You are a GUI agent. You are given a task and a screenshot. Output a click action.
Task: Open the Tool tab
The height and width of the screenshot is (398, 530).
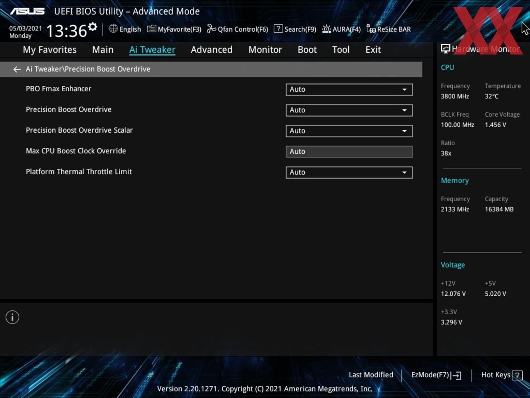click(x=341, y=50)
